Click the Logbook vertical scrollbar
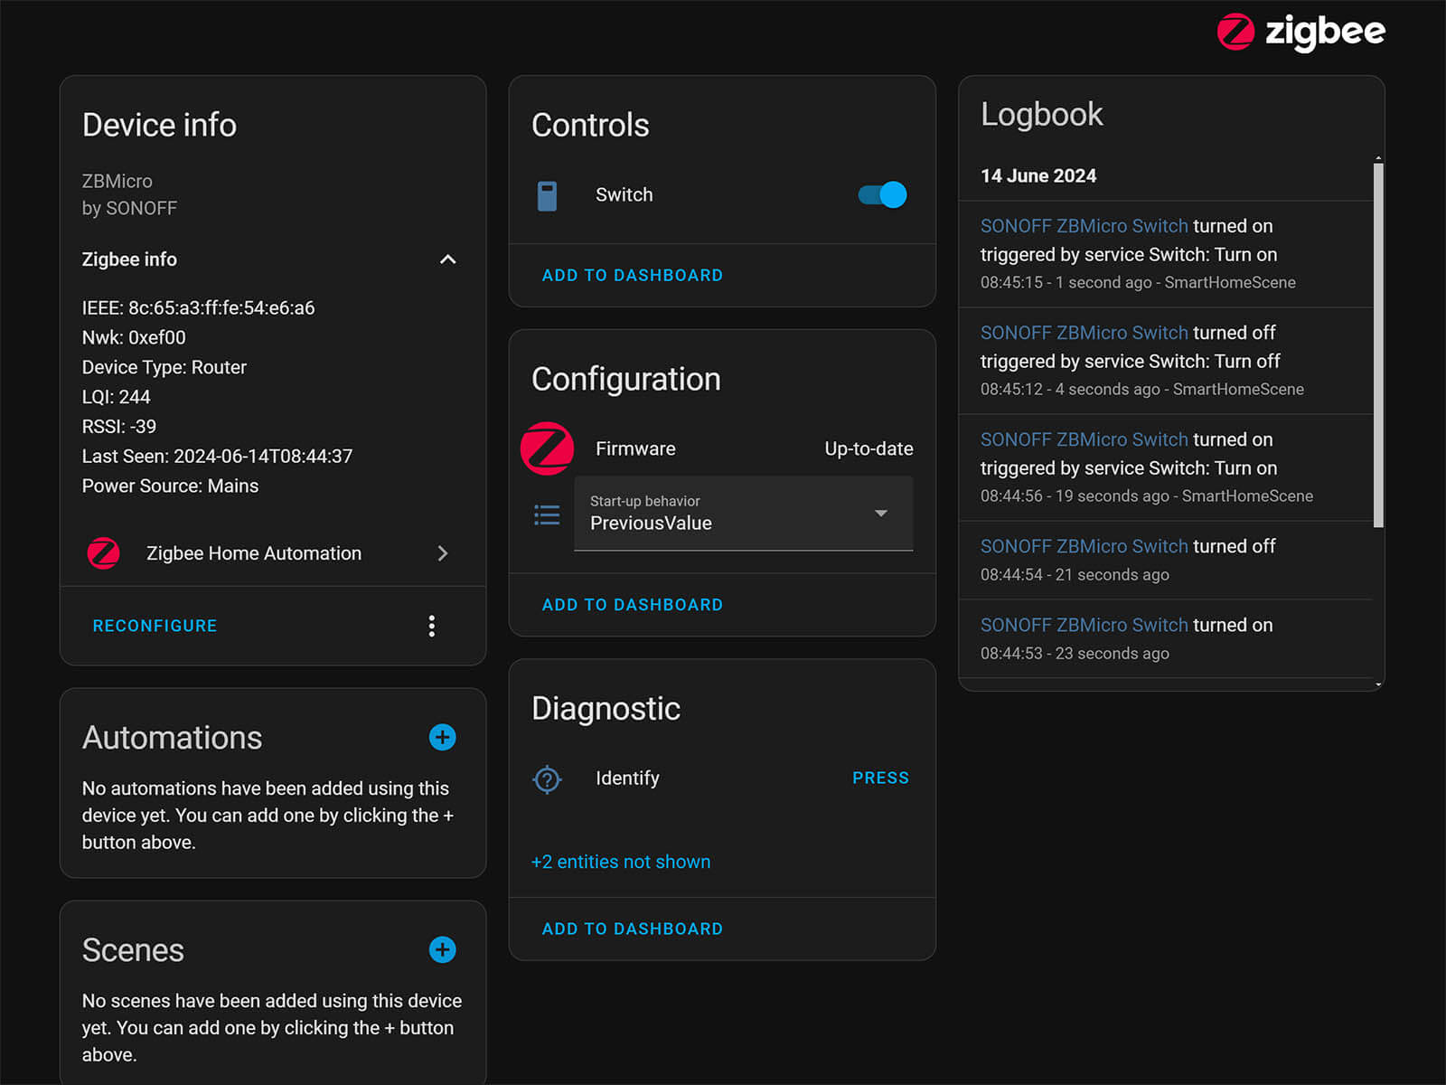Viewport: 1446px width, 1085px height. pos(1378,344)
